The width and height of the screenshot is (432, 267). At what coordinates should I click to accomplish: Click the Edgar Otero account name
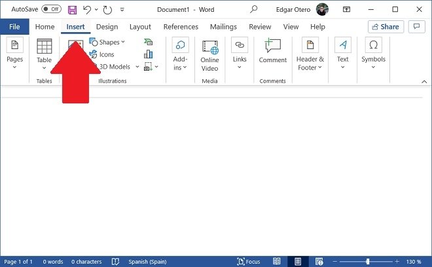293,10
